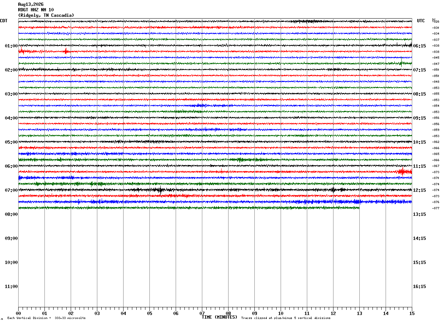The width and height of the screenshot is (441, 323).
Task: Click the 'UTC' time zone label
Action: pos(421,21)
